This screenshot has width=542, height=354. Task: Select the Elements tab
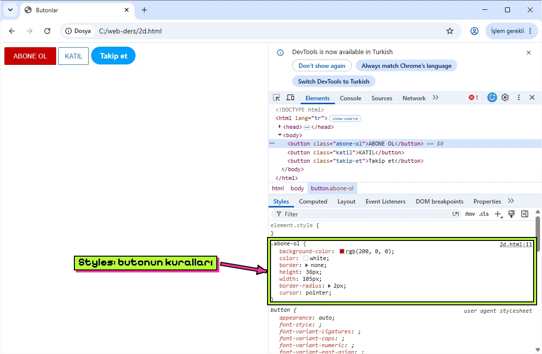pos(318,98)
